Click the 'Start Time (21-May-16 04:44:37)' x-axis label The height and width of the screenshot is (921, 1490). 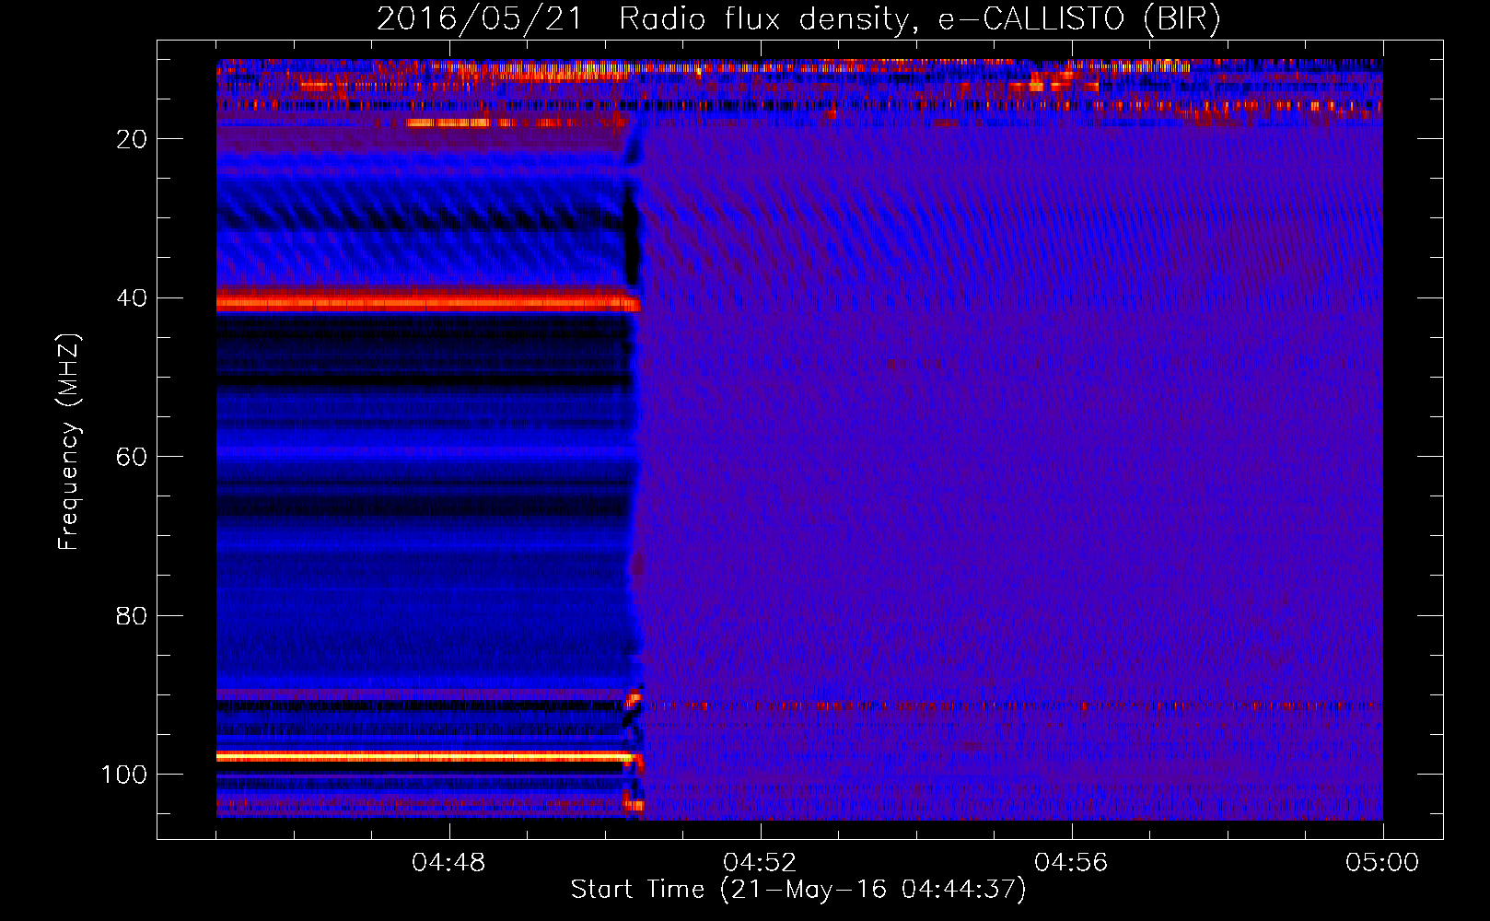(798, 890)
